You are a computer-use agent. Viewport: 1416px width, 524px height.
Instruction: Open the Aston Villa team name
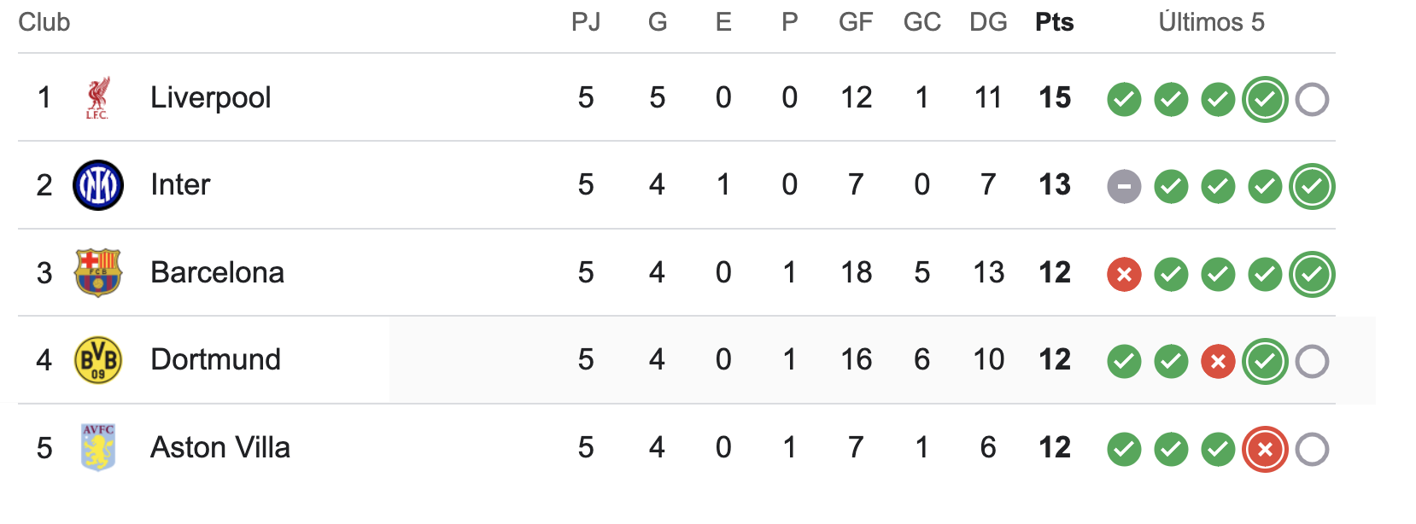pos(220,447)
